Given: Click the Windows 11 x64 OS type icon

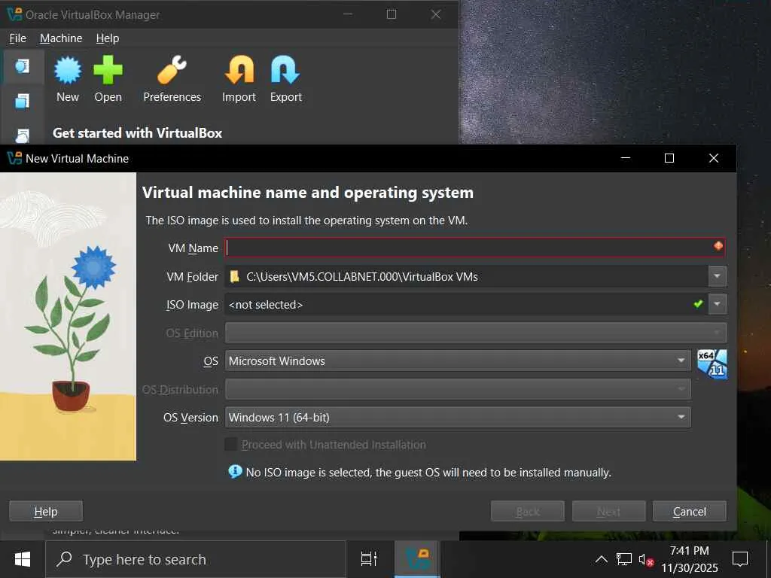Looking at the screenshot, I should (712, 364).
